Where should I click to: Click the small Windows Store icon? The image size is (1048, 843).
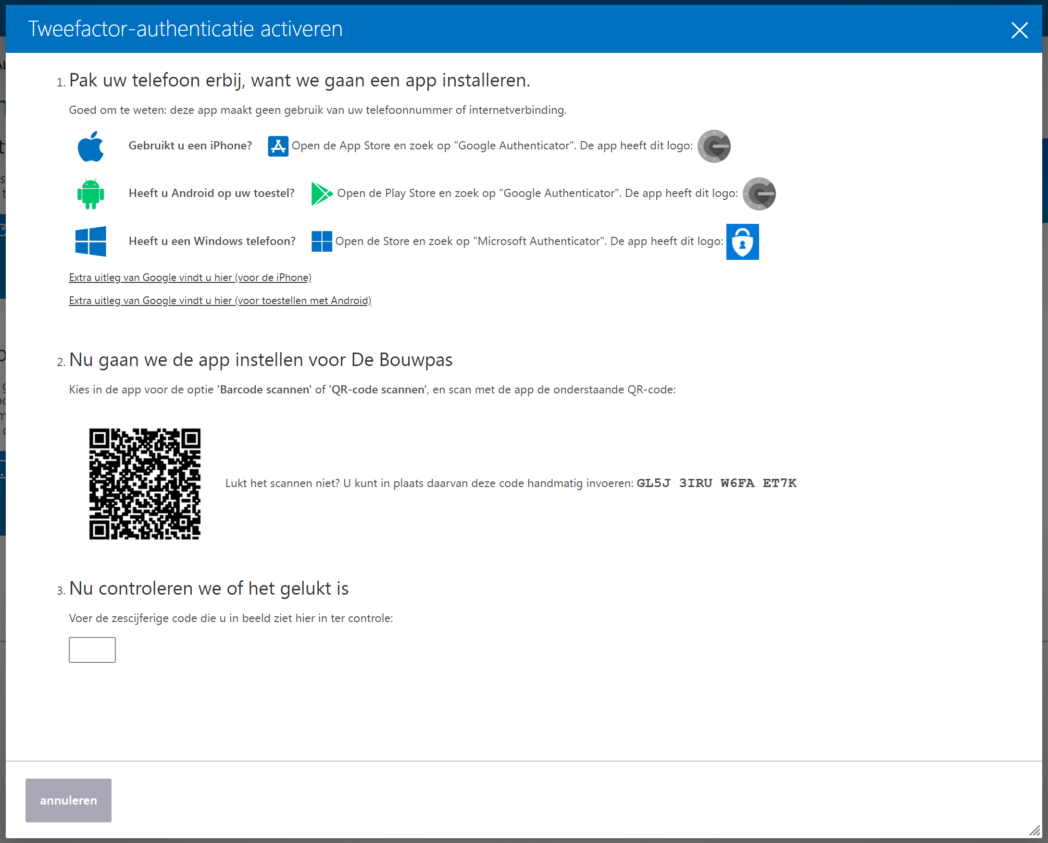click(321, 241)
